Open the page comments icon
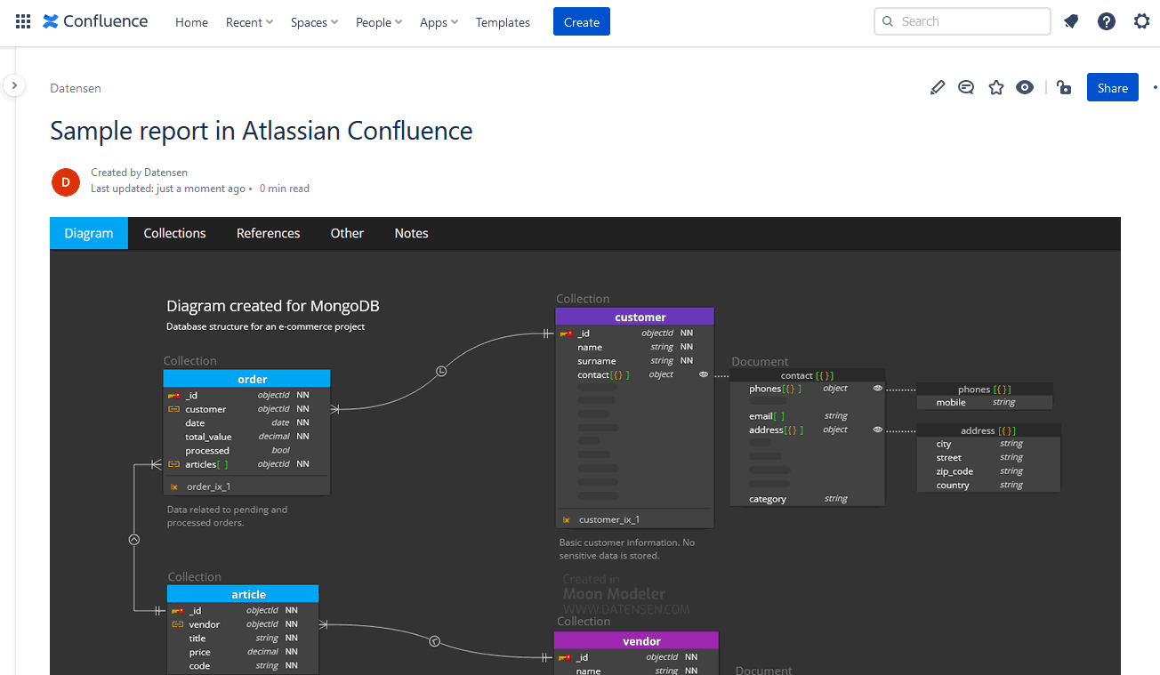The image size is (1160, 675). [966, 87]
